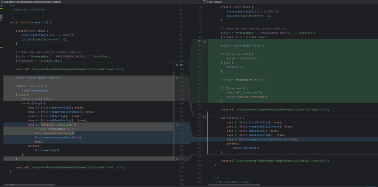Click revert chevrons at line 104
378x187 pixels.
pyautogui.click(x=177, y=78)
